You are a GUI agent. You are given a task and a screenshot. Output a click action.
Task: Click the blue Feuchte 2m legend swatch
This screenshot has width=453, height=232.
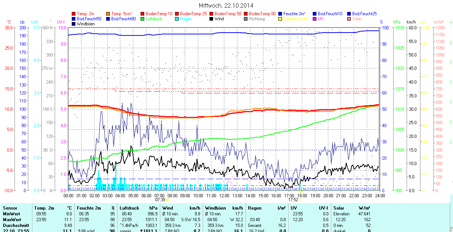point(280,14)
